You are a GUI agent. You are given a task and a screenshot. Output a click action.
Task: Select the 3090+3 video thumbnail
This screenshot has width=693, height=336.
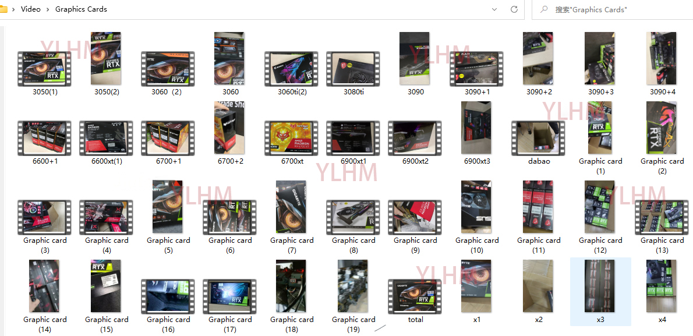(599, 58)
